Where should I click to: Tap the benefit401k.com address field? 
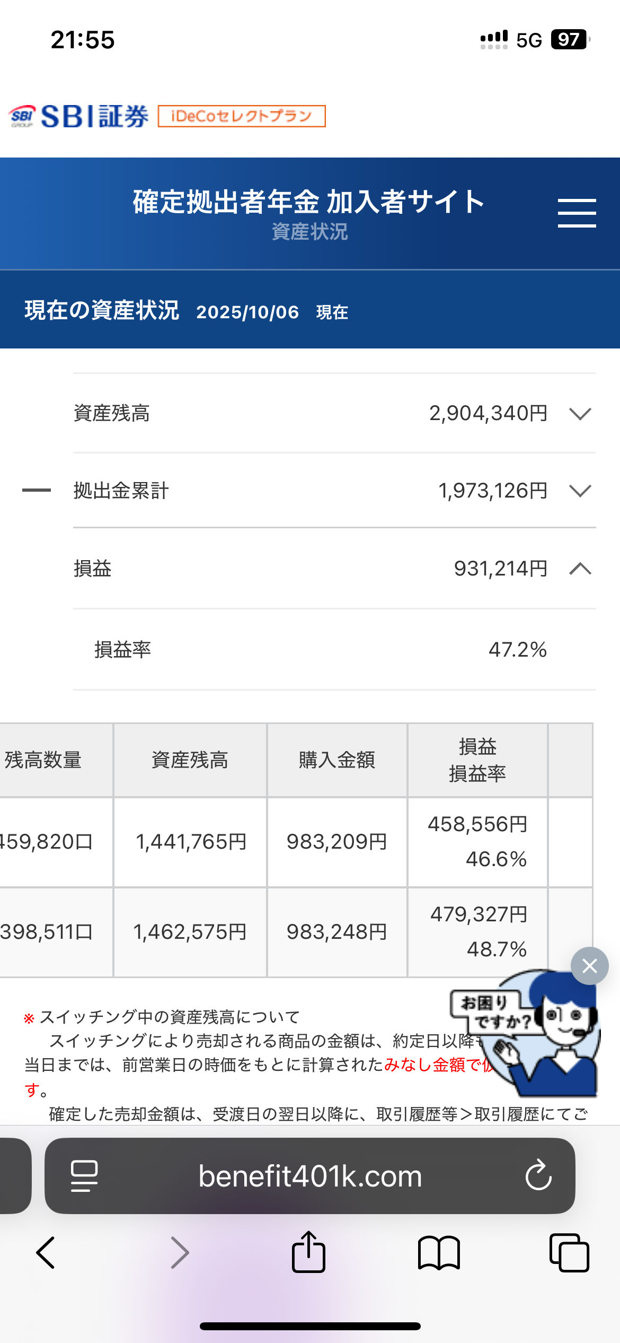pos(310,1176)
